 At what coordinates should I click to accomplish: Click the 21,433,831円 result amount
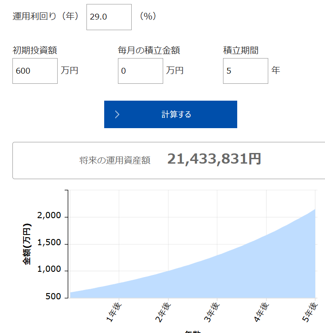[x=214, y=159]
